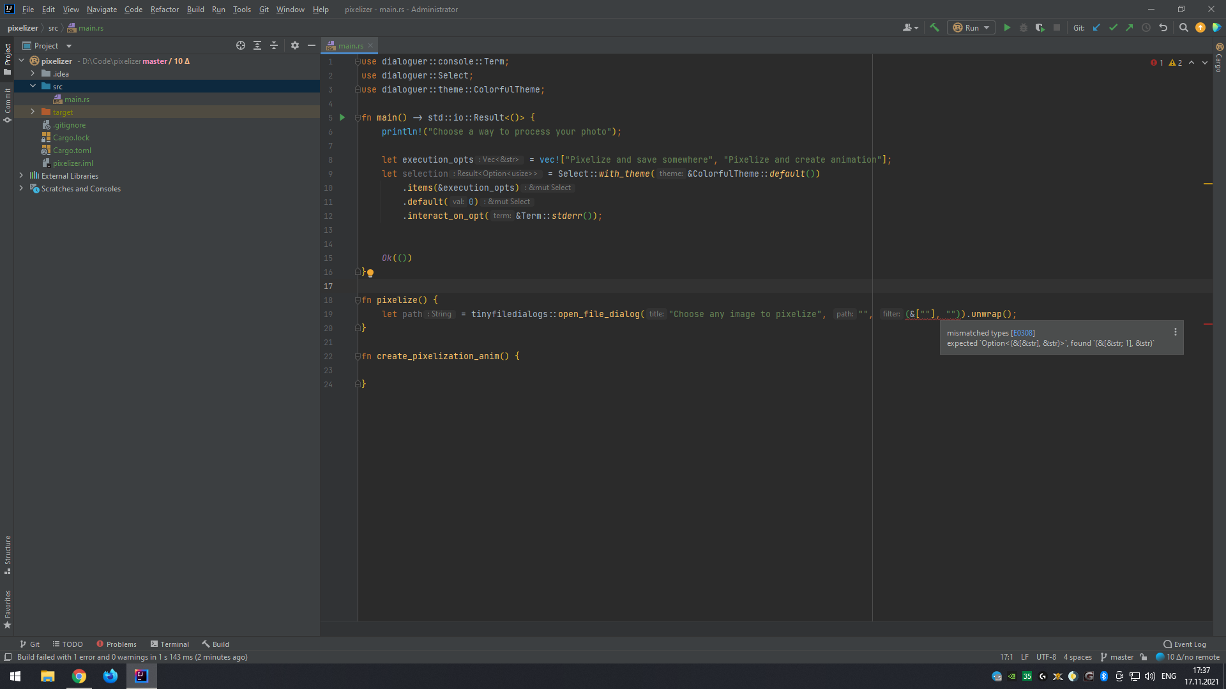Hide the Project panel with minus icon

tap(312, 45)
